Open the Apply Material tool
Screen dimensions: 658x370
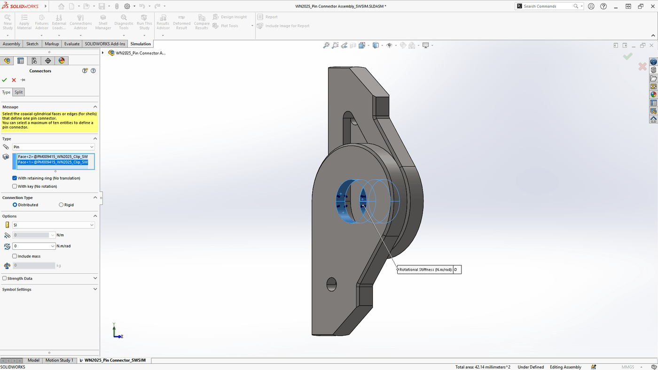click(x=24, y=21)
